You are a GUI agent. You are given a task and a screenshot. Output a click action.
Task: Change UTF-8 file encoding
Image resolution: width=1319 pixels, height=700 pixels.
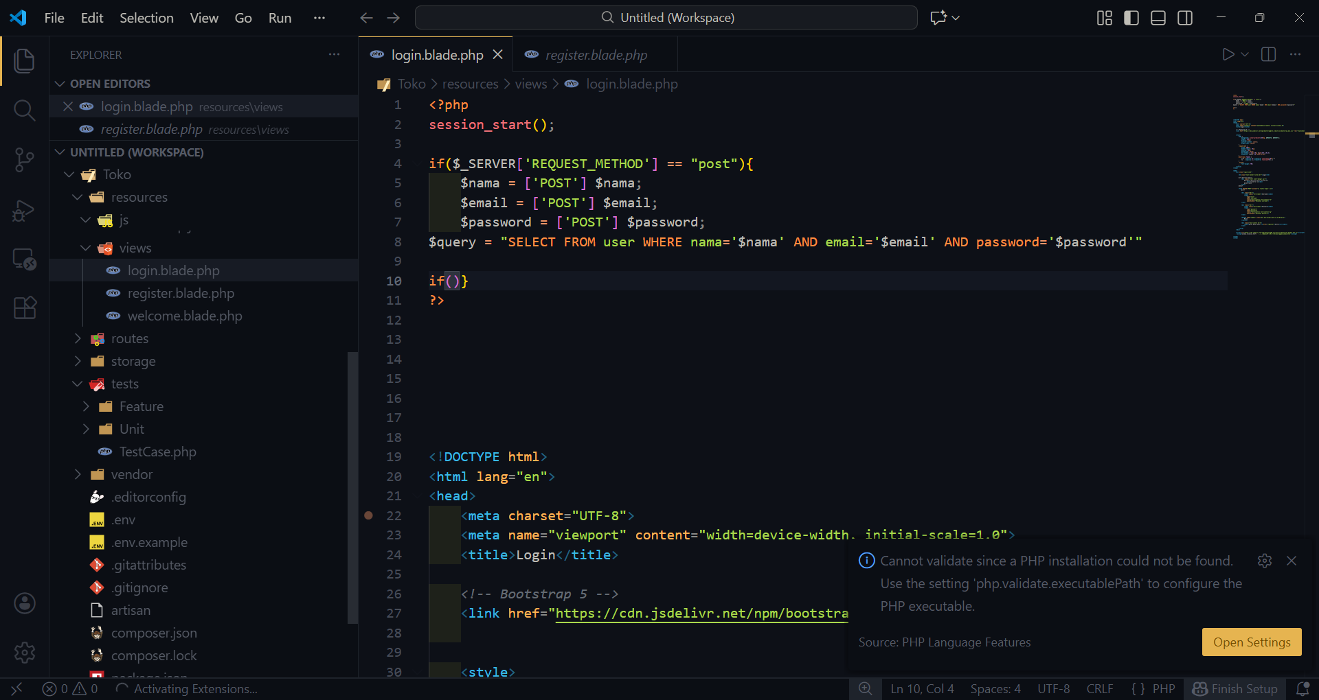[x=1054, y=688]
